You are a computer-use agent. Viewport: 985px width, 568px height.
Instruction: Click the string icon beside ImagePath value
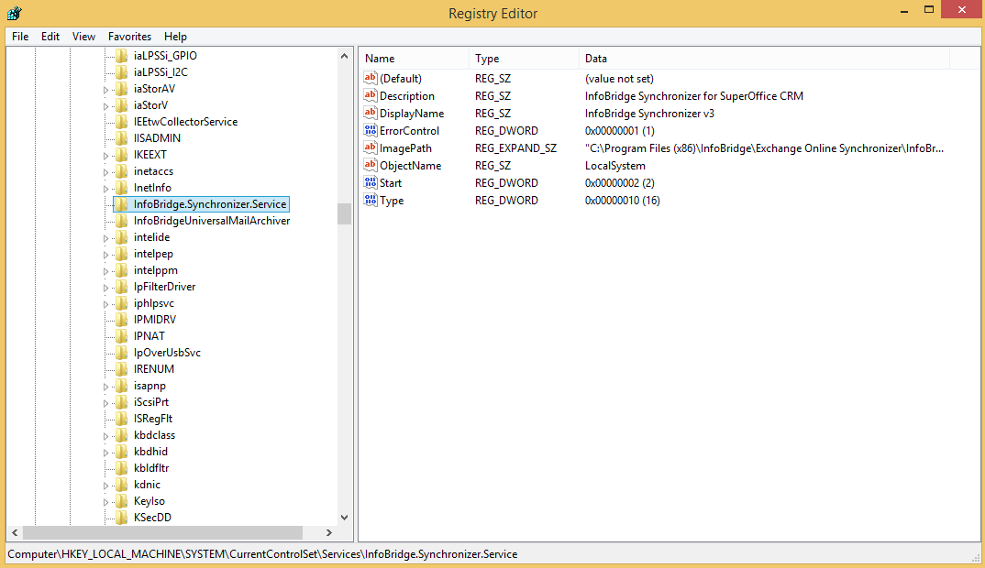click(x=370, y=148)
